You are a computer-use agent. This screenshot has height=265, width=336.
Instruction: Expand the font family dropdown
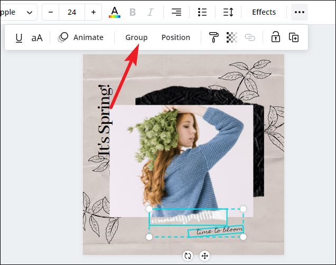(18, 12)
